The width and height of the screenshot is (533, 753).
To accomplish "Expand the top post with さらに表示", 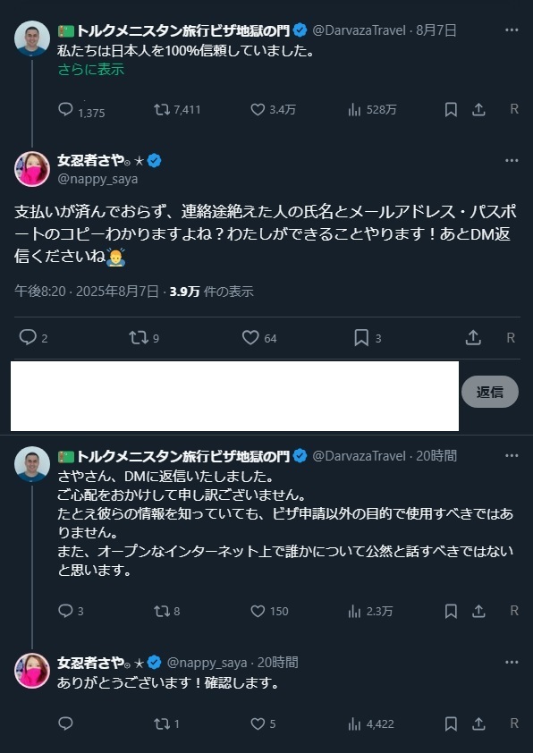I will point(90,69).
